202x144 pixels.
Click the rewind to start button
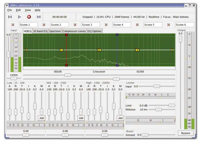point(10,17)
